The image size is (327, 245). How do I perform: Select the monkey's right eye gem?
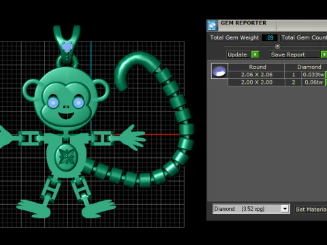78,103
